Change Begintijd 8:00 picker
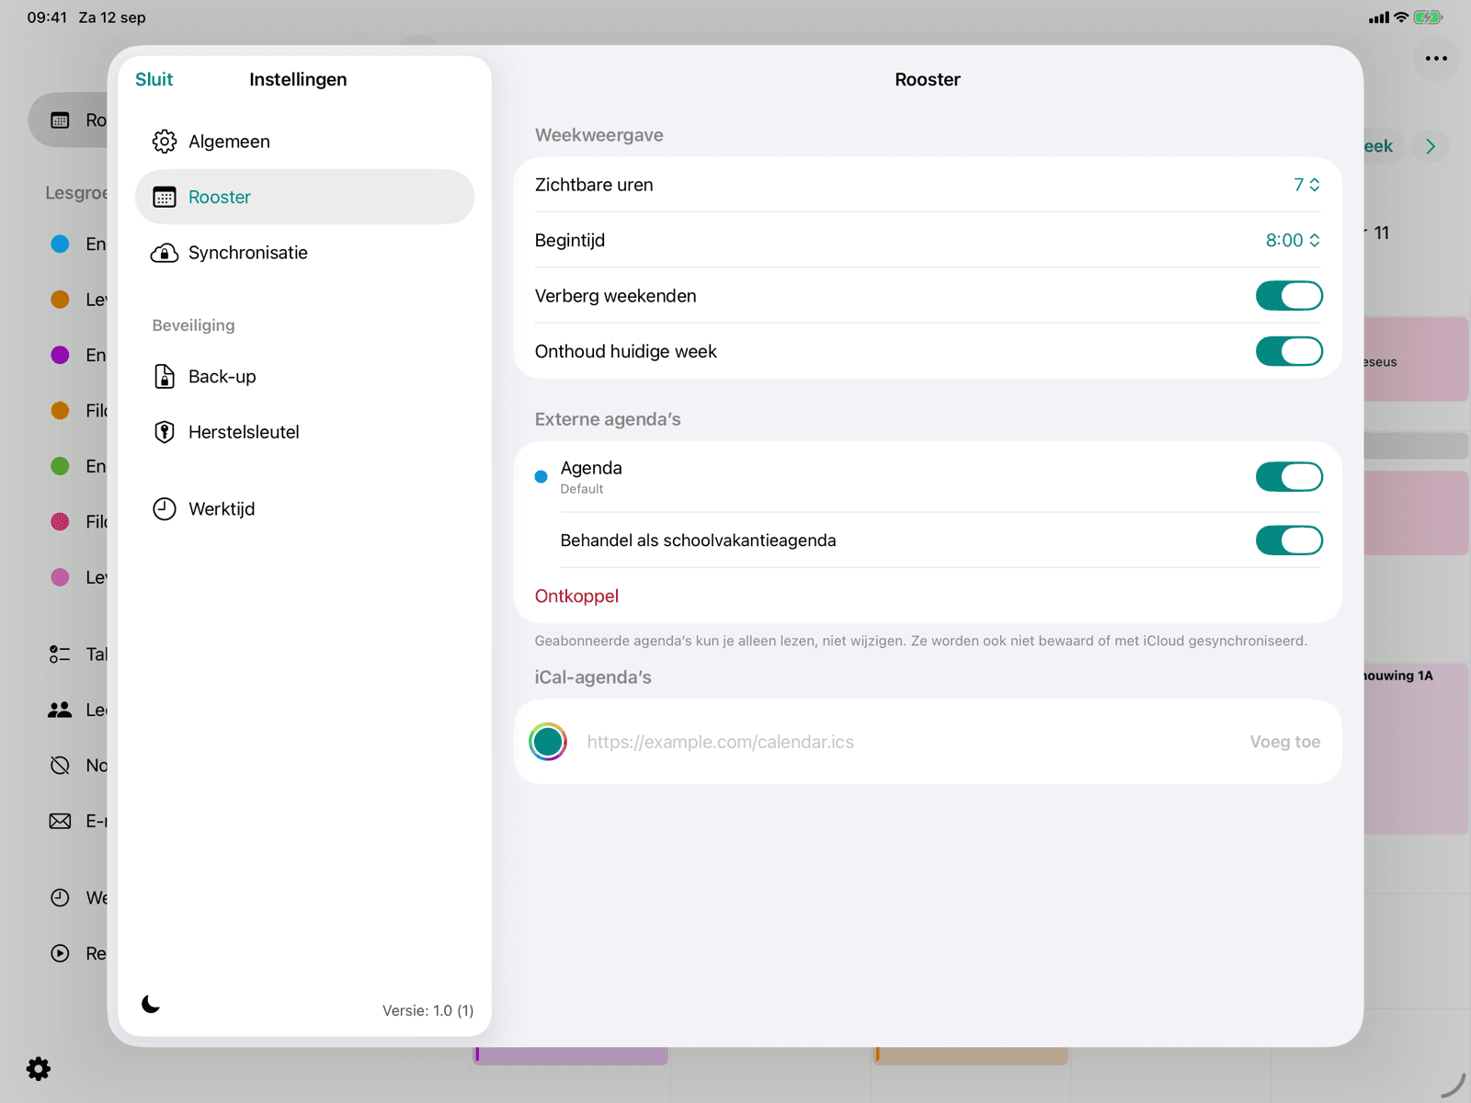1471x1103 pixels. click(x=1293, y=240)
